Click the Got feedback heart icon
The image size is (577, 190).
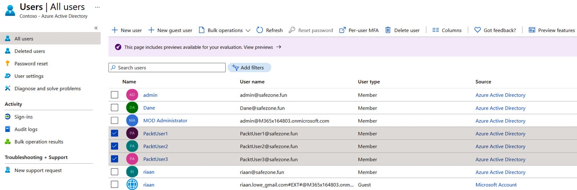tap(477, 30)
